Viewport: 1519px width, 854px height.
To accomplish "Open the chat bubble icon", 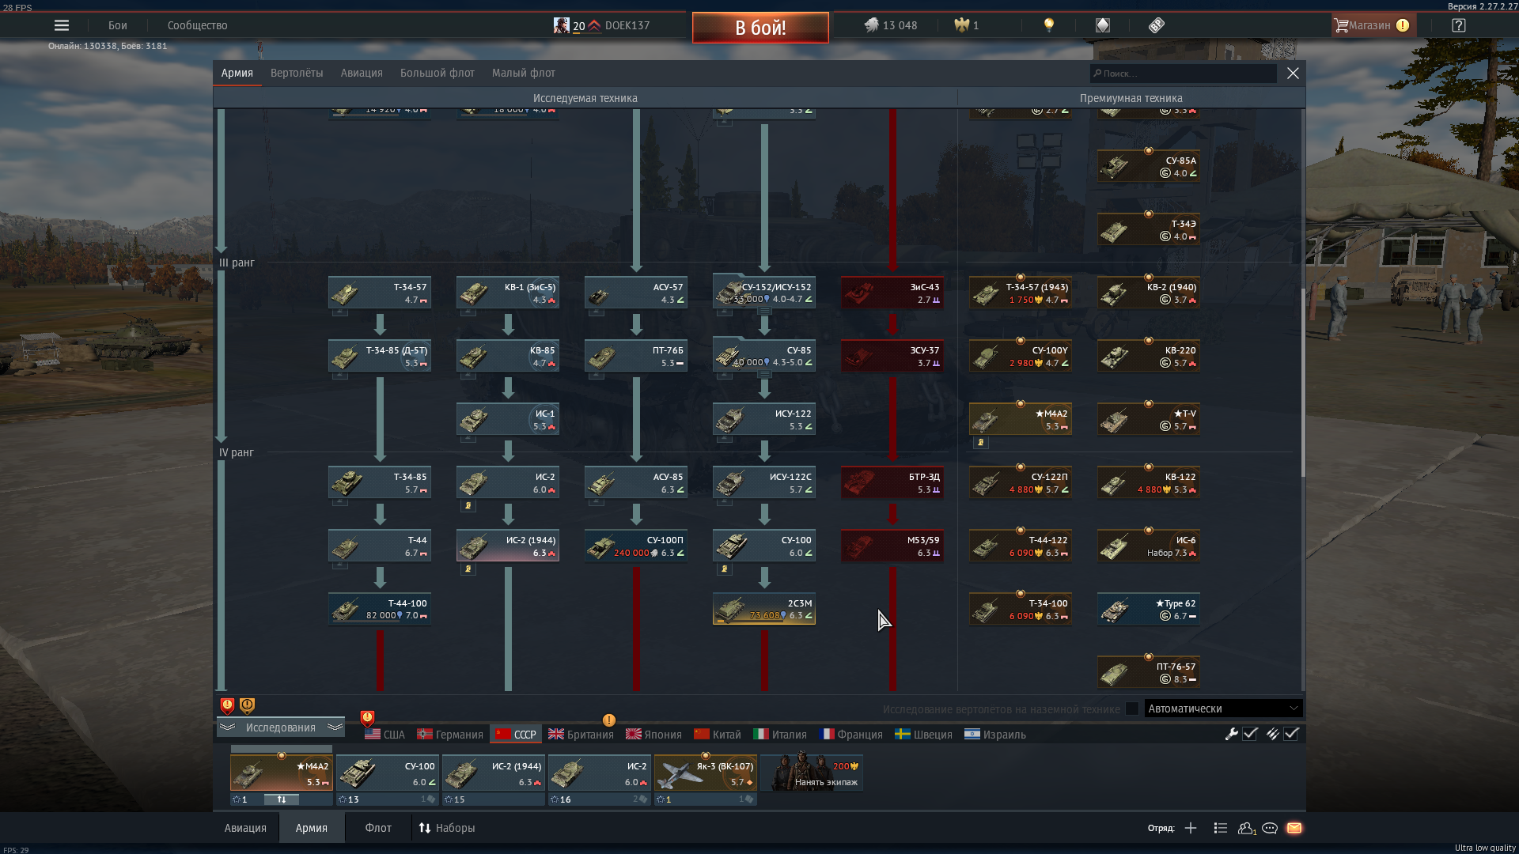I will click(1270, 828).
